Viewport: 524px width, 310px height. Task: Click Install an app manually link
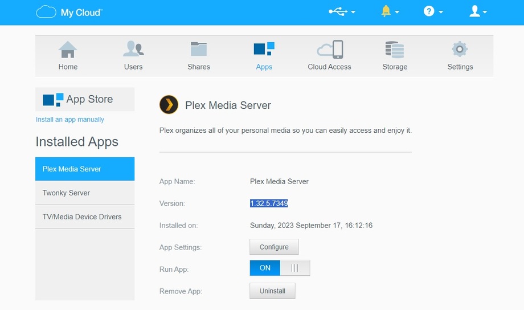click(x=70, y=120)
